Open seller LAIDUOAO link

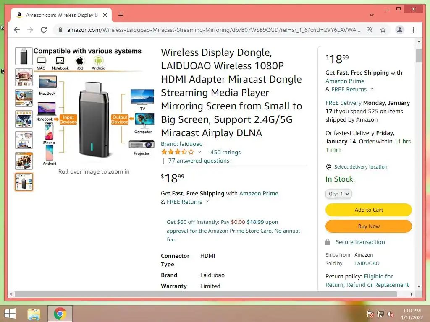(x=367, y=263)
